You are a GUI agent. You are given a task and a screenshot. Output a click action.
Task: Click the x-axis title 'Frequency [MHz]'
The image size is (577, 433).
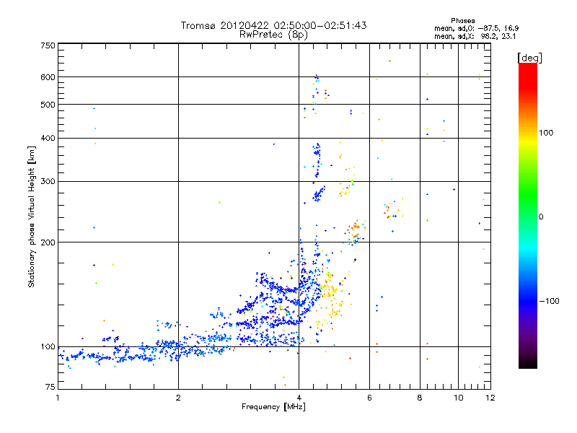click(273, 407)
